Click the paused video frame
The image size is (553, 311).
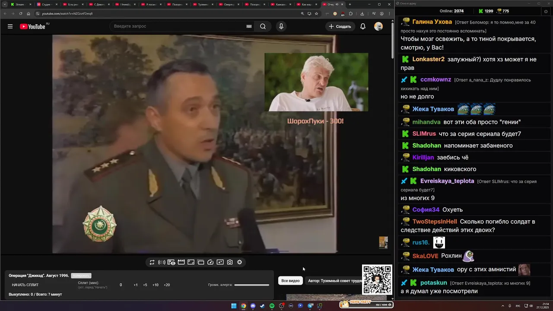(194, 144)
